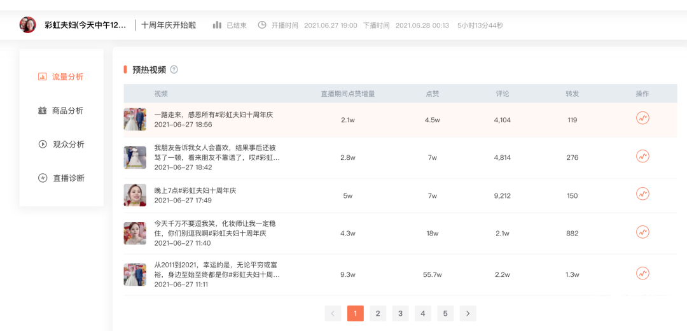The image size is (687, 331).
Task: Click help question mark beside 预热视频
Action: (174, 69)
